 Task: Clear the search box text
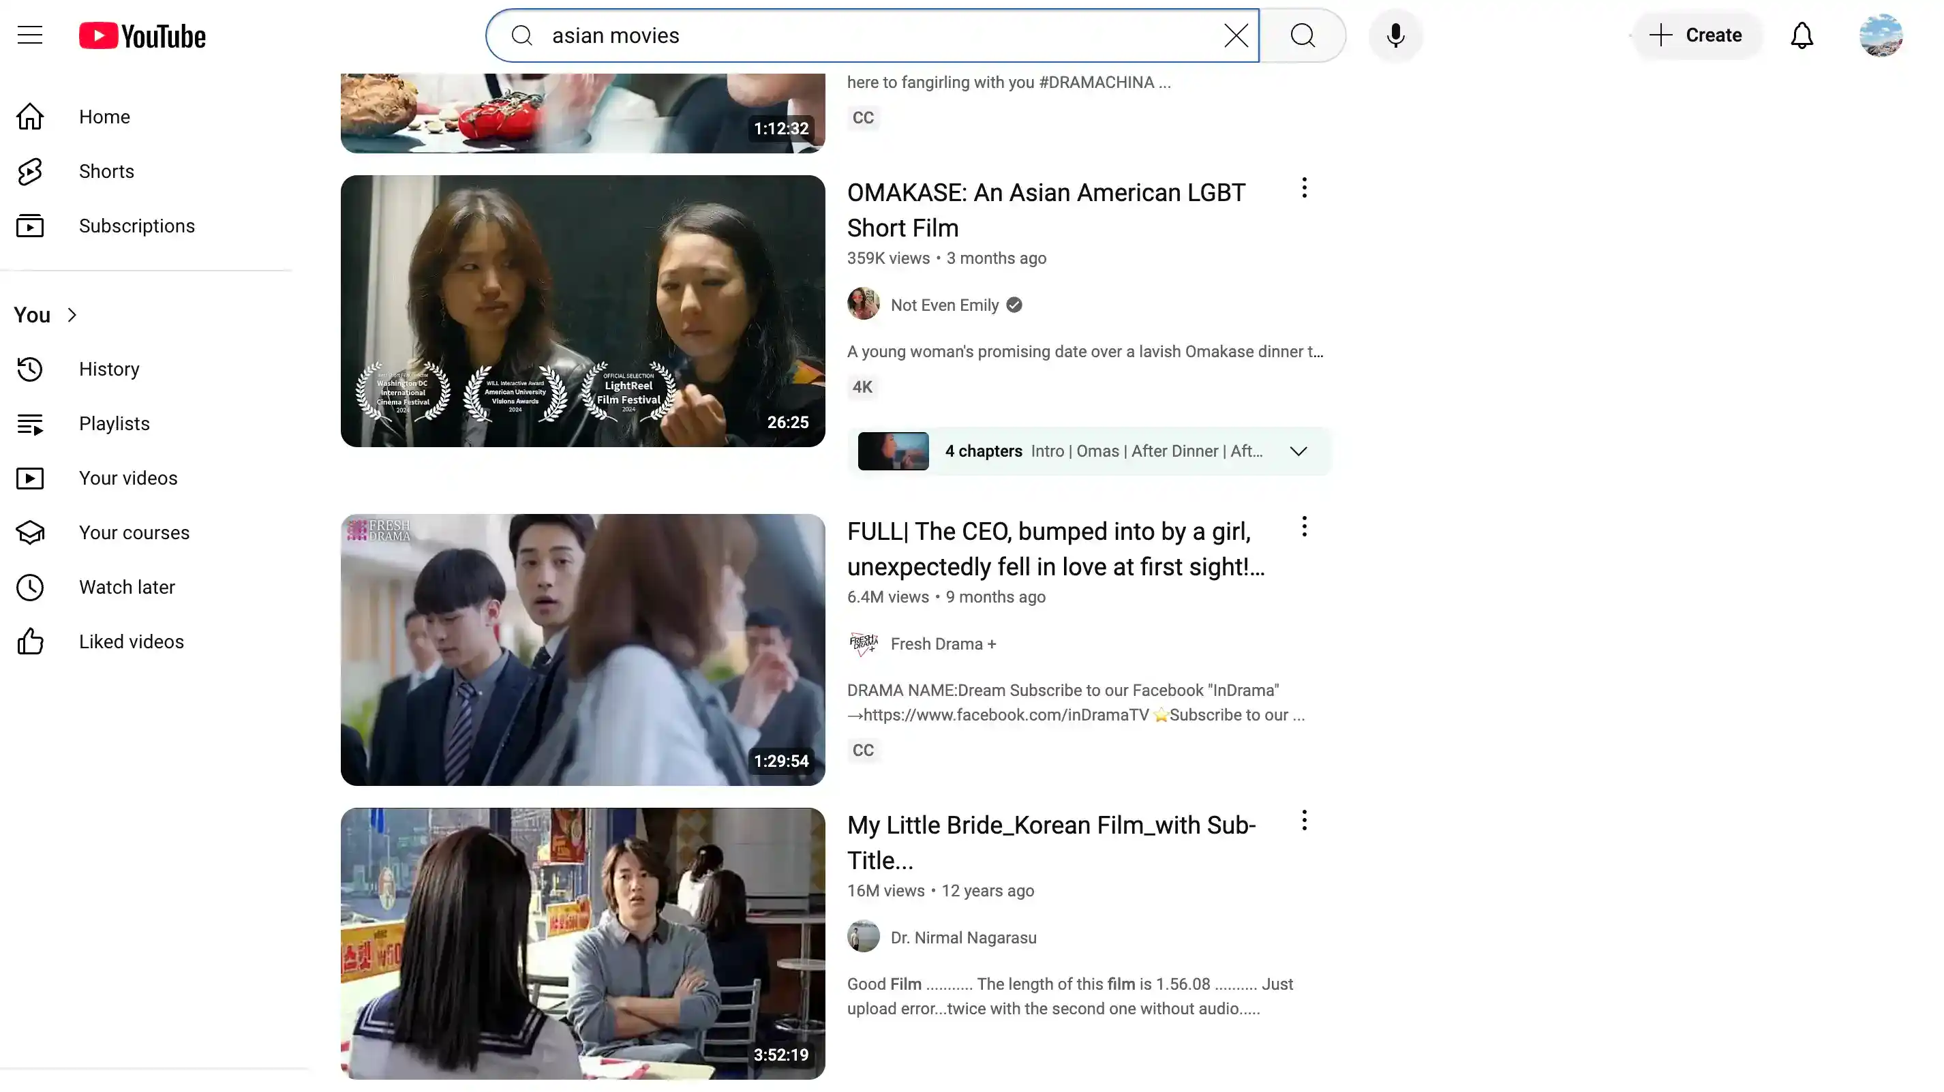click(1235, 35)
